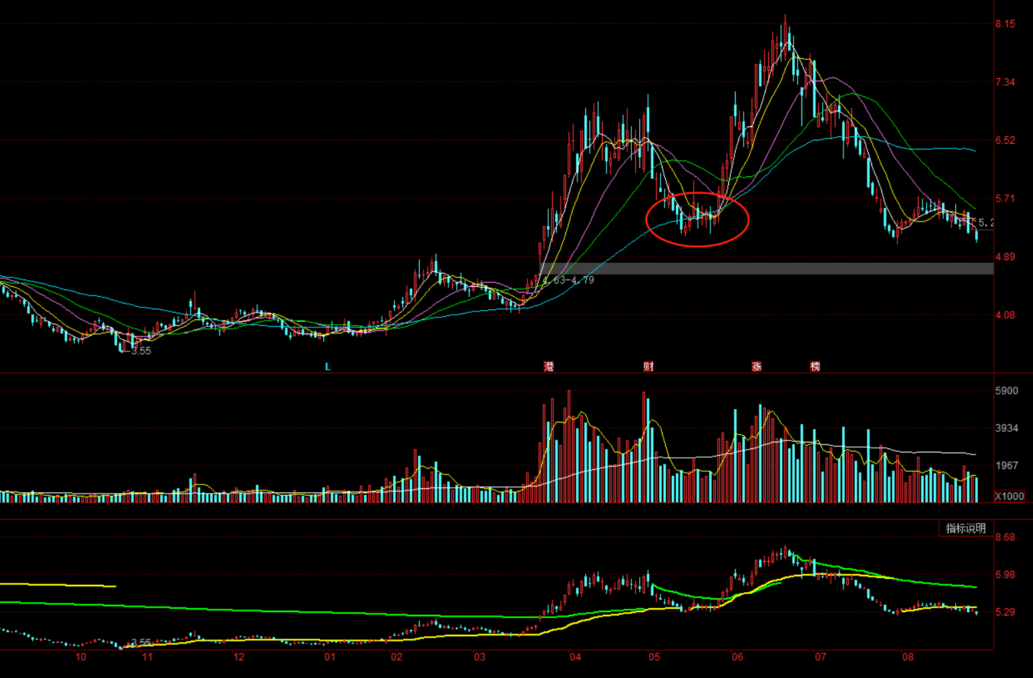1033x678 pixels.
Task: Click the 3.55 lowest price label
Action: point(140,351)
